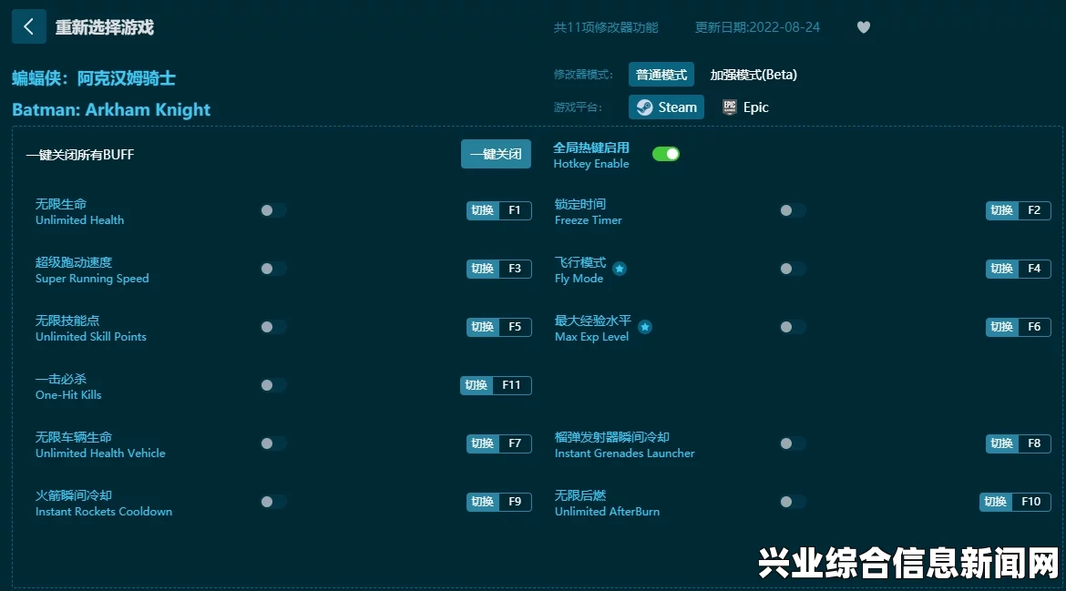Viewport: 1066px width, 591px height.
Task: Click the Unlimited Health label
Action: (79, 220)
